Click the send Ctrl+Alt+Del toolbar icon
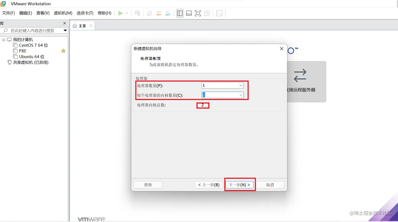The width and height of the screenshot is (398, 222). coord(137,13)
